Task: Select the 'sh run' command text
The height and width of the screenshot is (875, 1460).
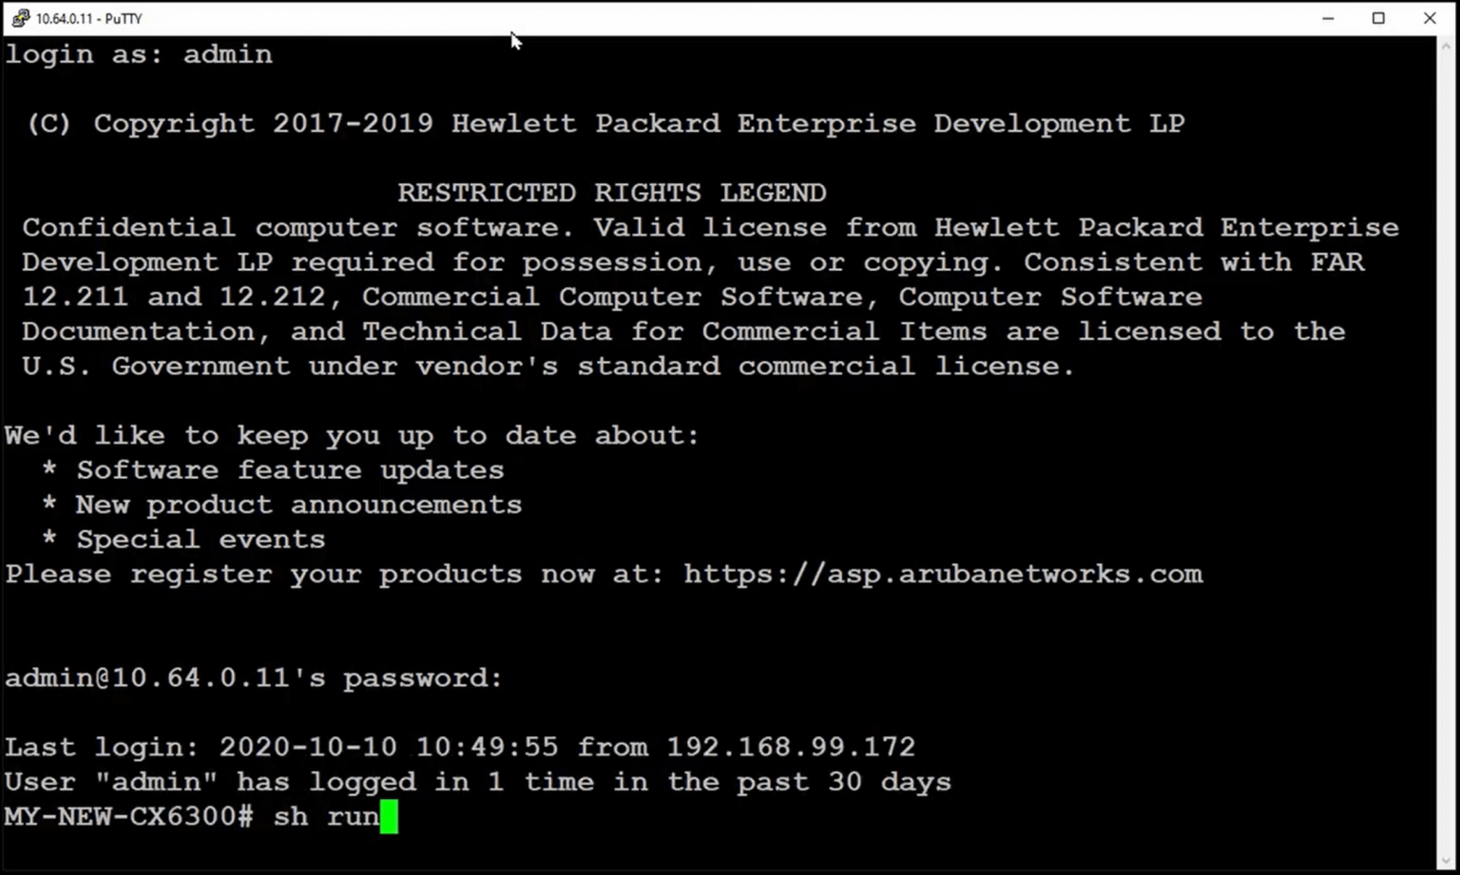Action: [325, 817]
